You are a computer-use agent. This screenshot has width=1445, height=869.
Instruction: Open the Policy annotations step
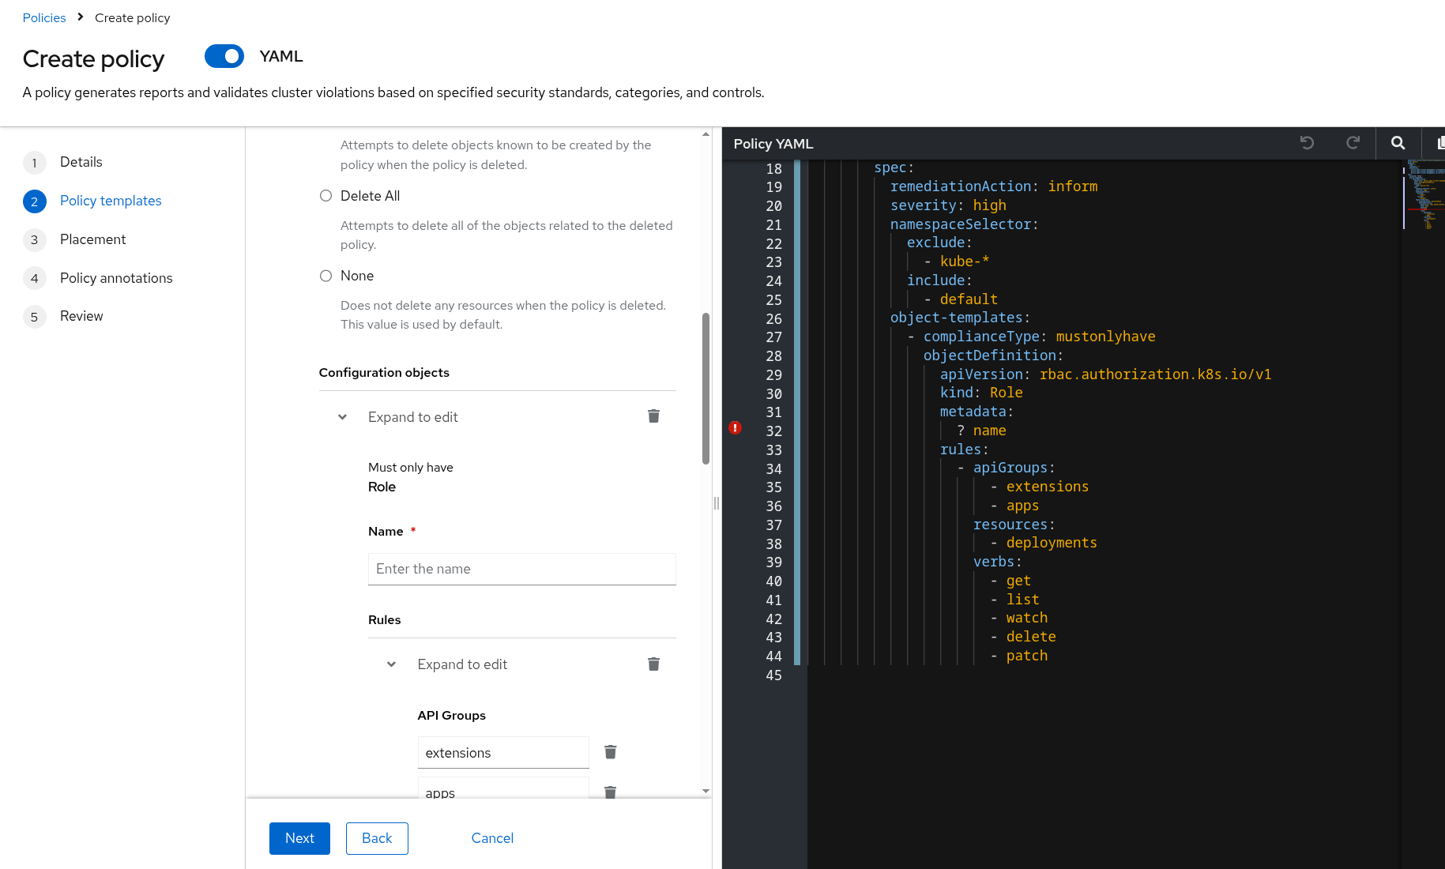[x=115, y=278]
